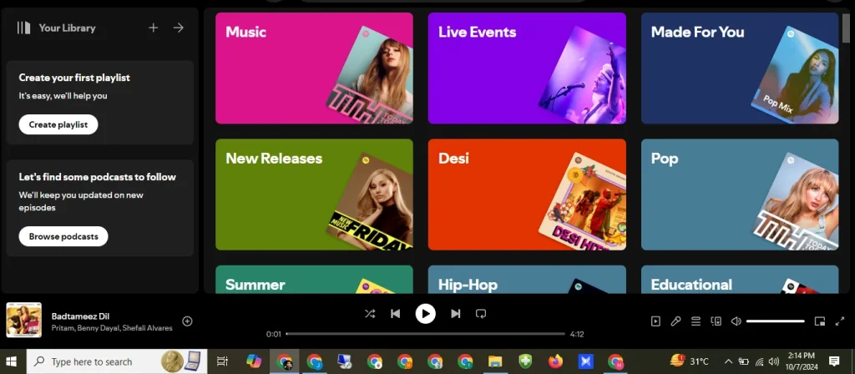Open the artists link Pritam, Benny Dayal, Shefali Alvares
This screenshot has height=374, width=855.
point(112,328)
